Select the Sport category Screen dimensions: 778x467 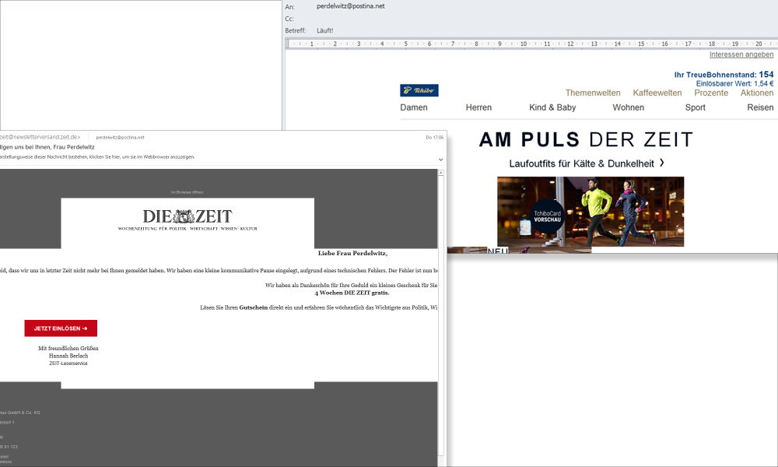tap(695, 107)
